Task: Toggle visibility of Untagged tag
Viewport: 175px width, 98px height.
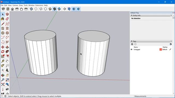Action: tap(132, 50)
